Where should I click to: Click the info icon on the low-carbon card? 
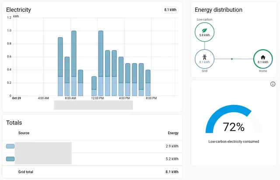coord(273,84)
